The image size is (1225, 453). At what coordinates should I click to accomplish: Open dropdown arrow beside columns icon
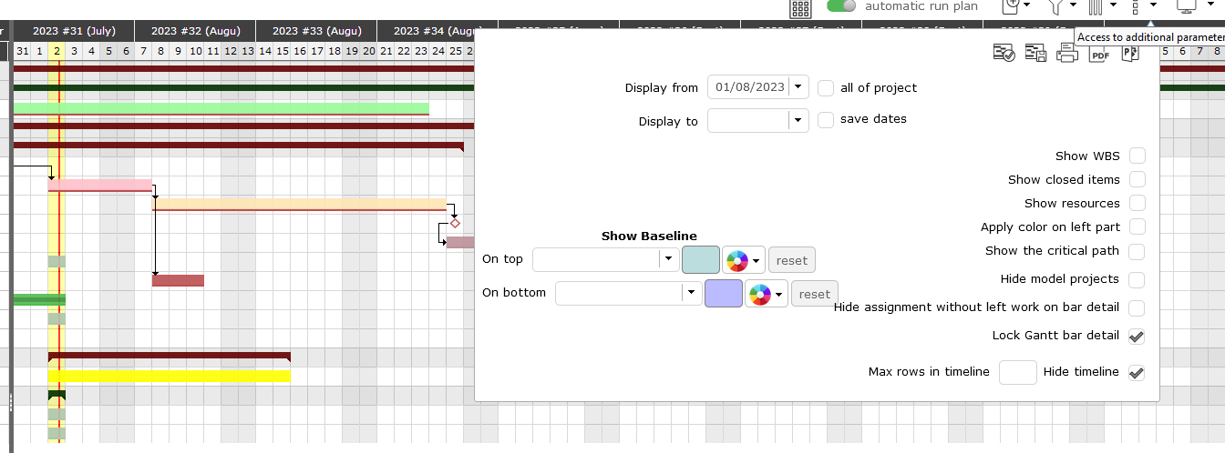[x=1114, y=6]
